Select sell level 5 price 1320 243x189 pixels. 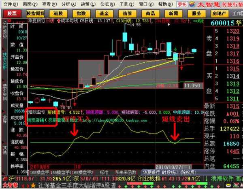233,31
